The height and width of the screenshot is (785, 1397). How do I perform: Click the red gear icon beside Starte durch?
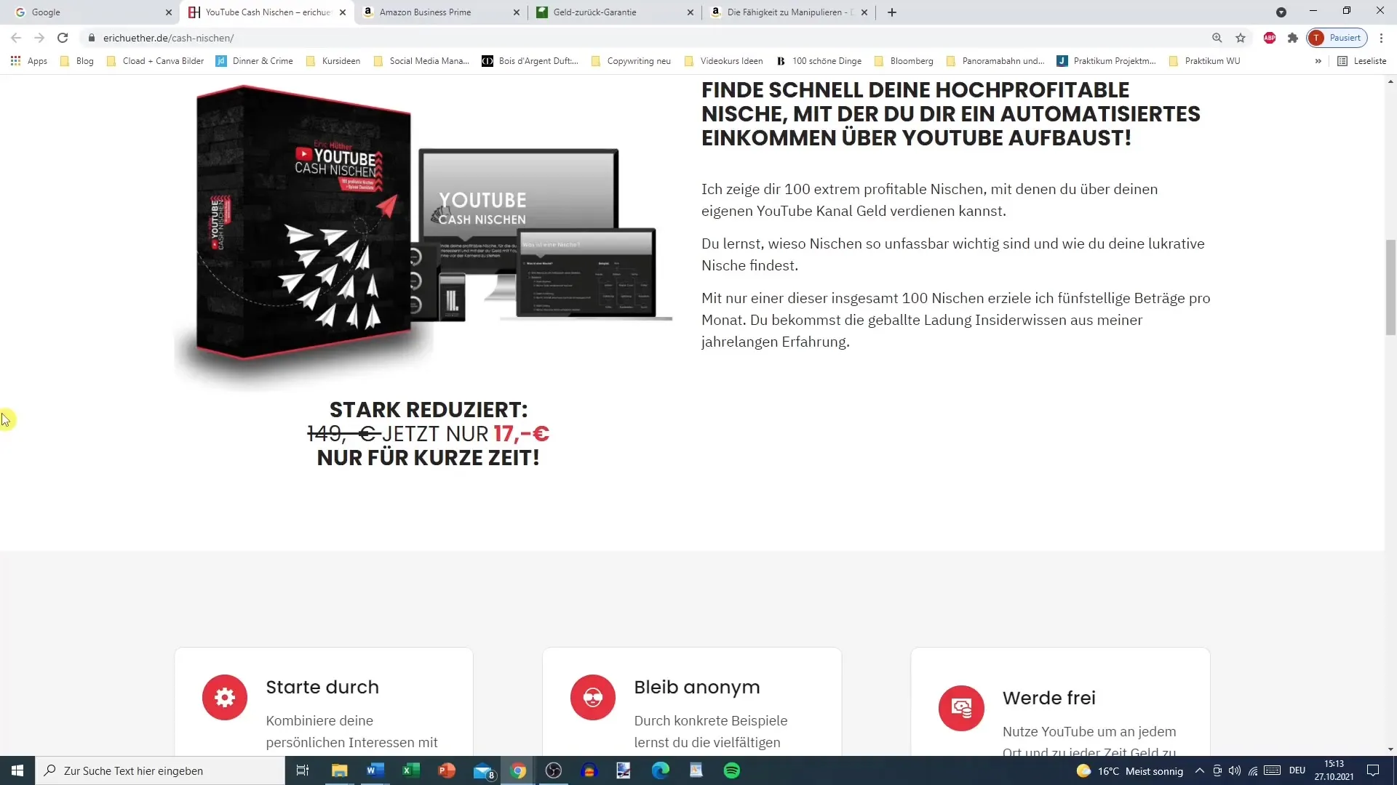225,698
